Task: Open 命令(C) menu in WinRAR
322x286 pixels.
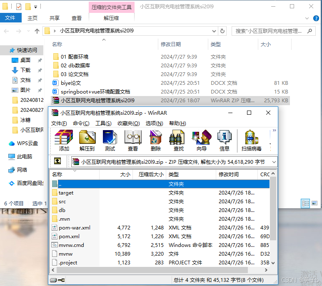Action: 81,123
